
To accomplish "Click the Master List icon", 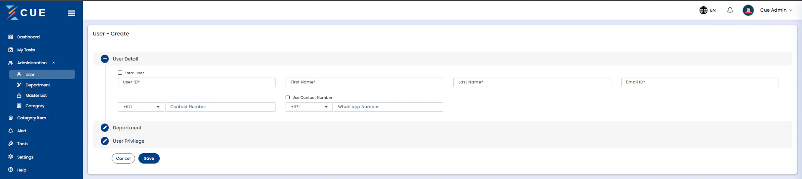I will coord(19,95).
